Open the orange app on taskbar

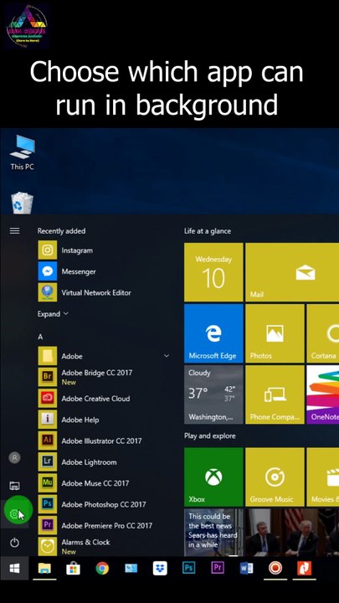click(x=304, y=568)
